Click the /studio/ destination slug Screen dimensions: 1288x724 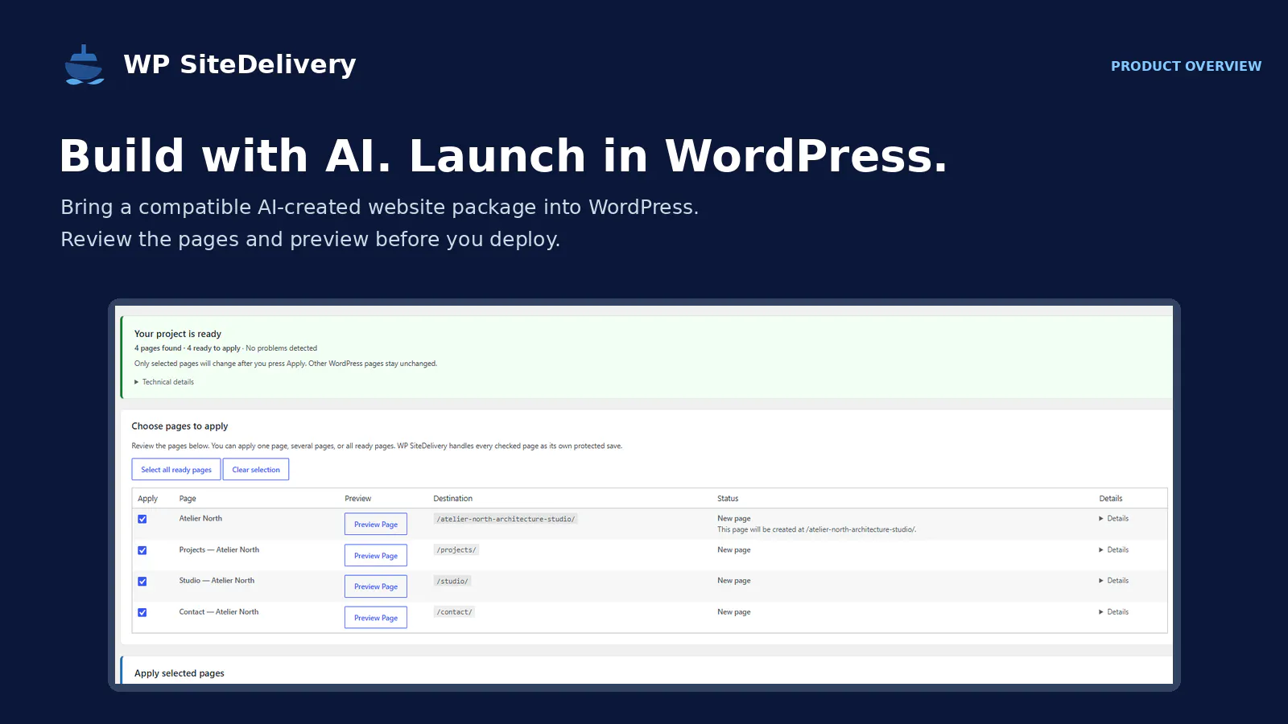pos(452,581)
